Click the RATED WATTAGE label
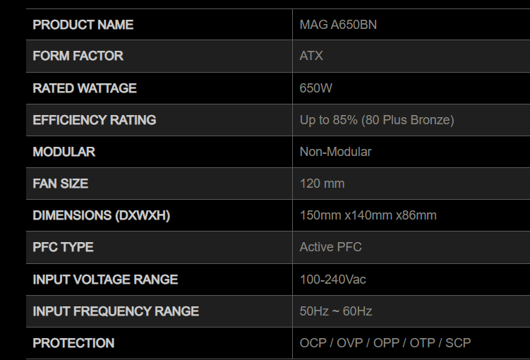Screen dimensions: 530x360 [85, 88]
